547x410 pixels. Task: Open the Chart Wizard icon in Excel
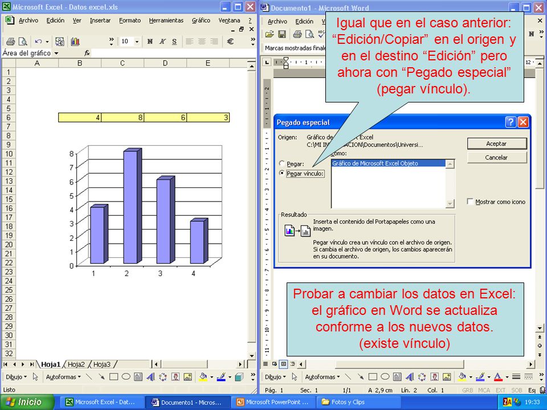[75, 42]
